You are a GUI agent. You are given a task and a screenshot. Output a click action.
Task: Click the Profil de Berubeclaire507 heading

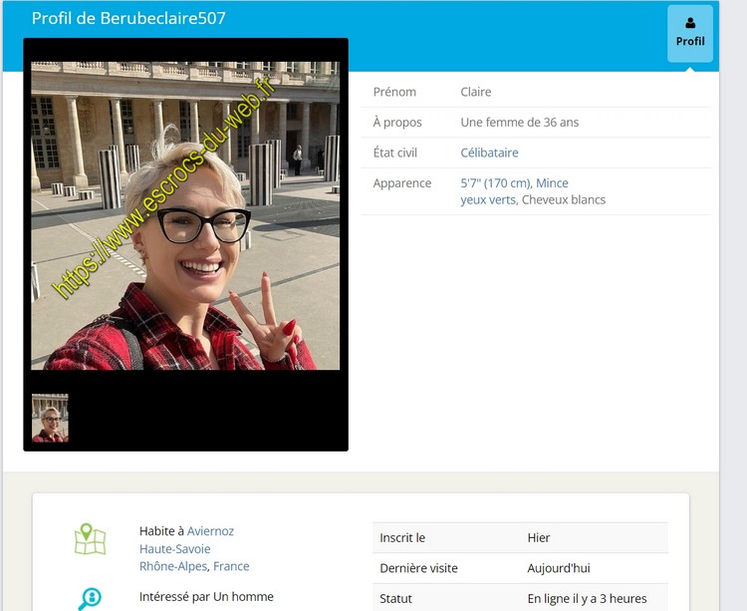click(128, 19)
